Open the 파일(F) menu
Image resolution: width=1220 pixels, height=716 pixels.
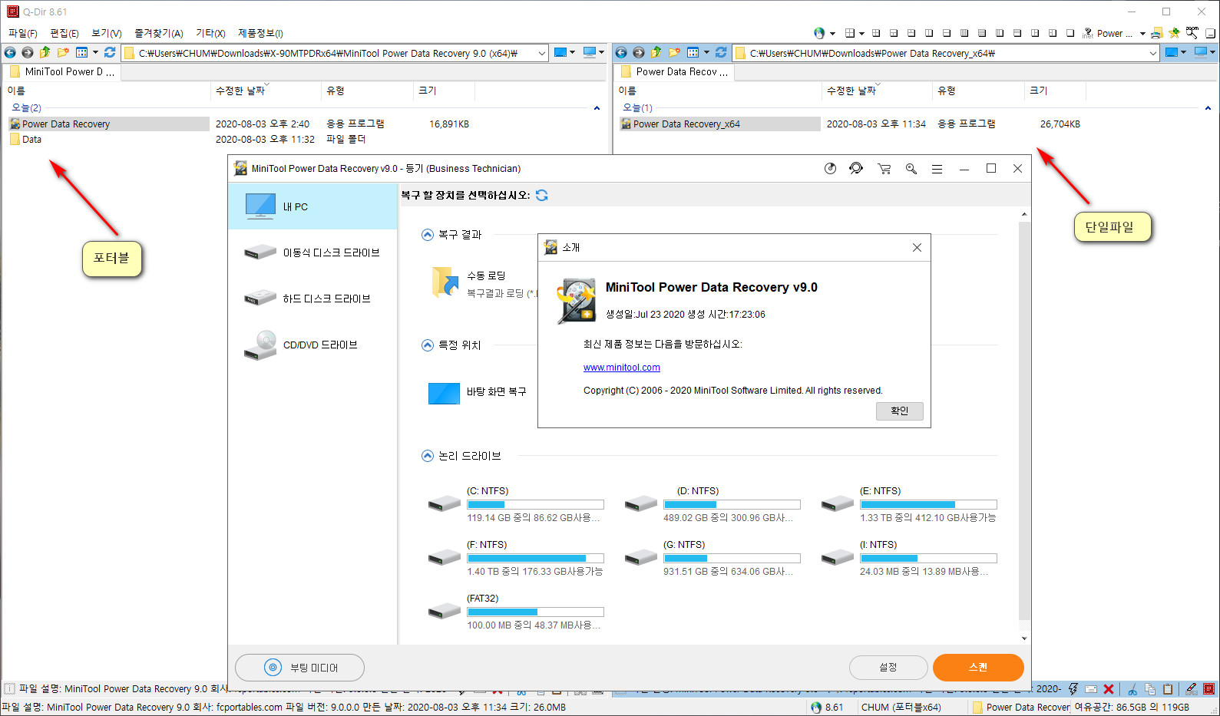pos(22,33)
